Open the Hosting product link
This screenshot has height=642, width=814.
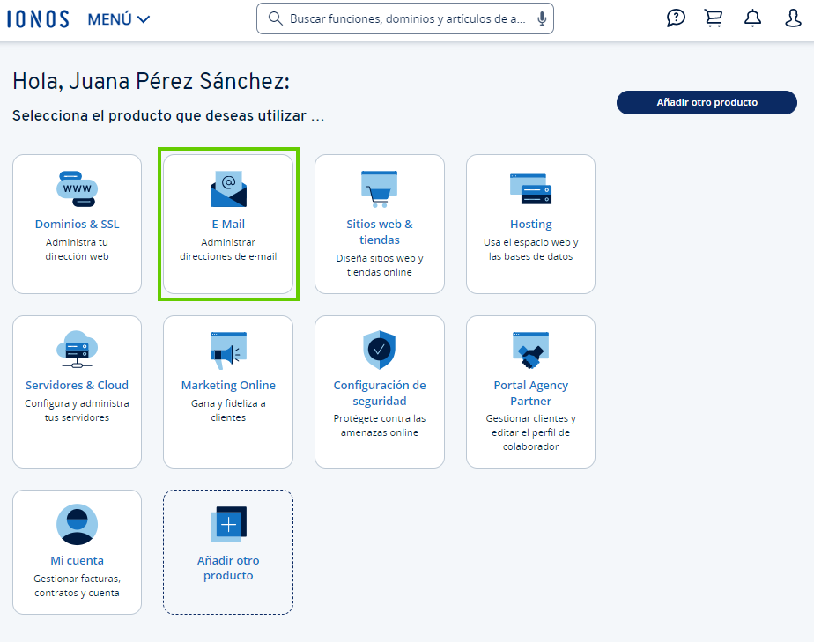530,225
